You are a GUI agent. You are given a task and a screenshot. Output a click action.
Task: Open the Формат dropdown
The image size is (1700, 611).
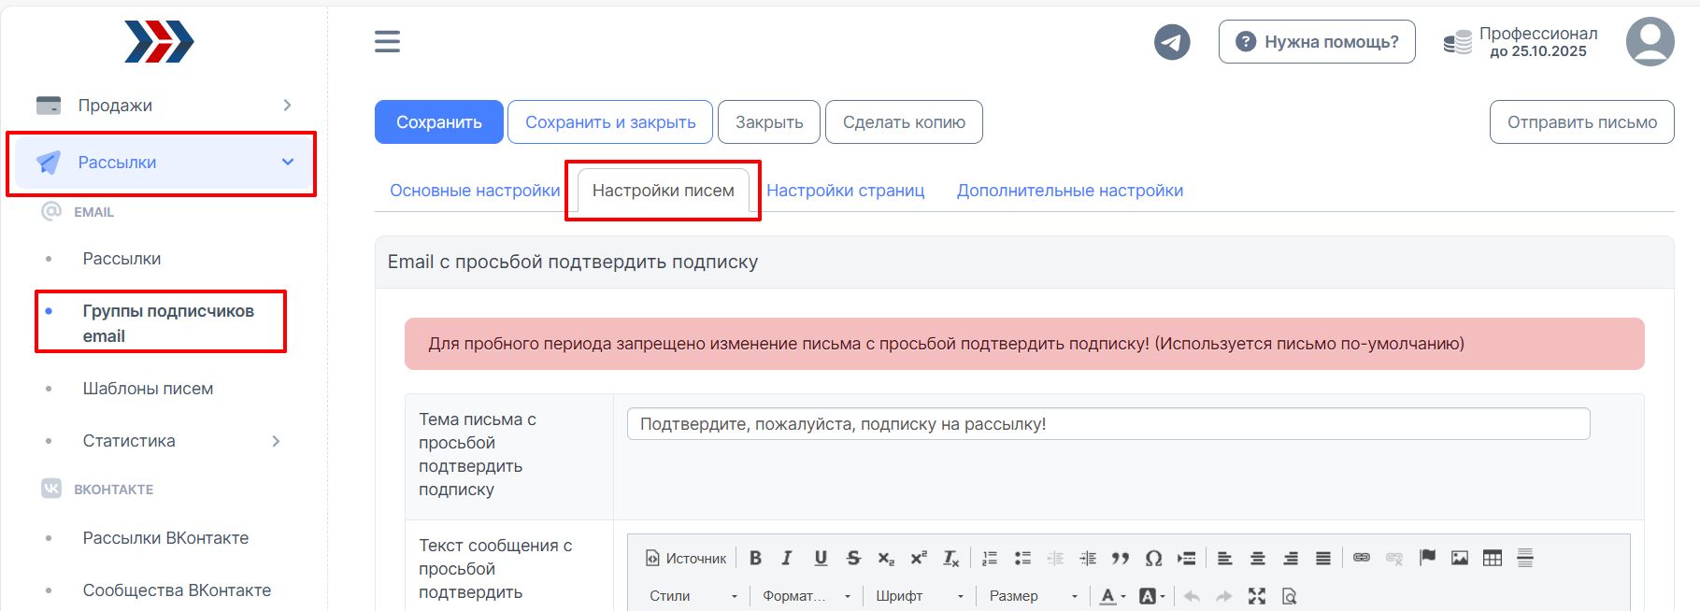click(807, 596)
